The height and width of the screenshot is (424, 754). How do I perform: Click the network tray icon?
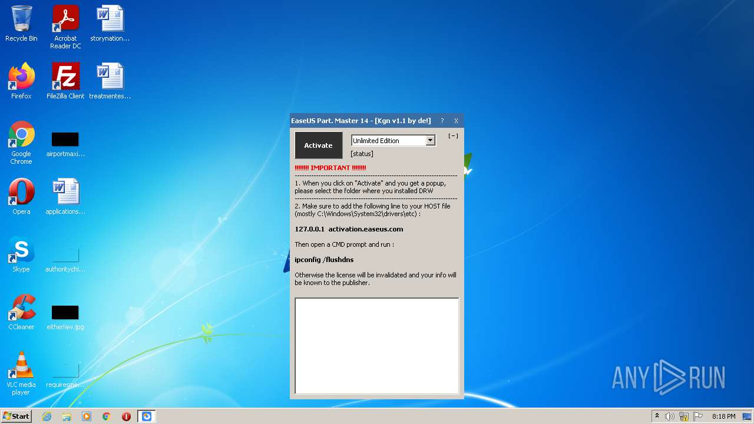click(x=684, y=416)
